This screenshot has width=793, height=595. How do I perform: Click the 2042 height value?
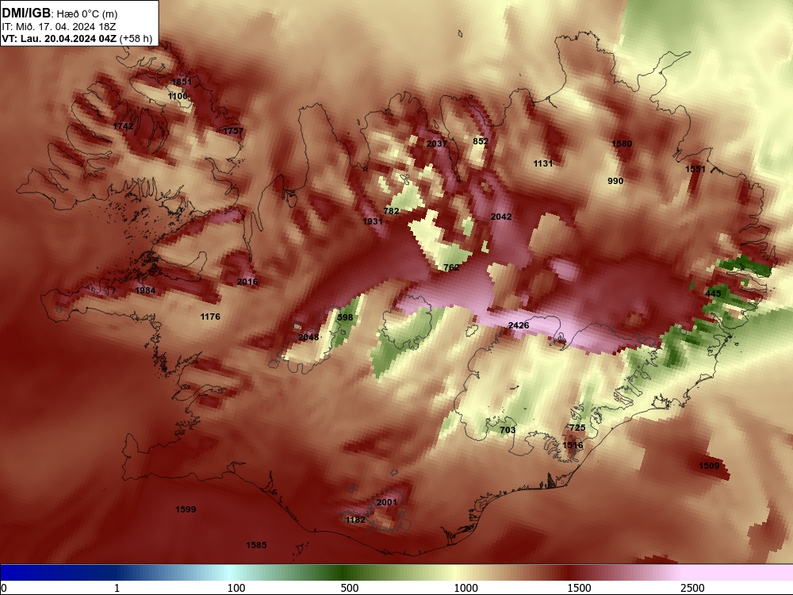pyautogui.click(x=501, y=217)
